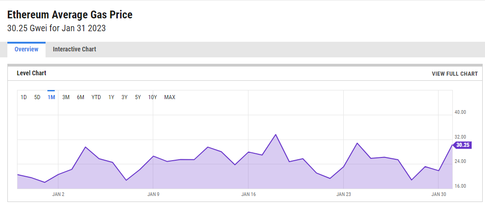Switch to the Overview tab
485x207 pixels.
tap(26, 50)
